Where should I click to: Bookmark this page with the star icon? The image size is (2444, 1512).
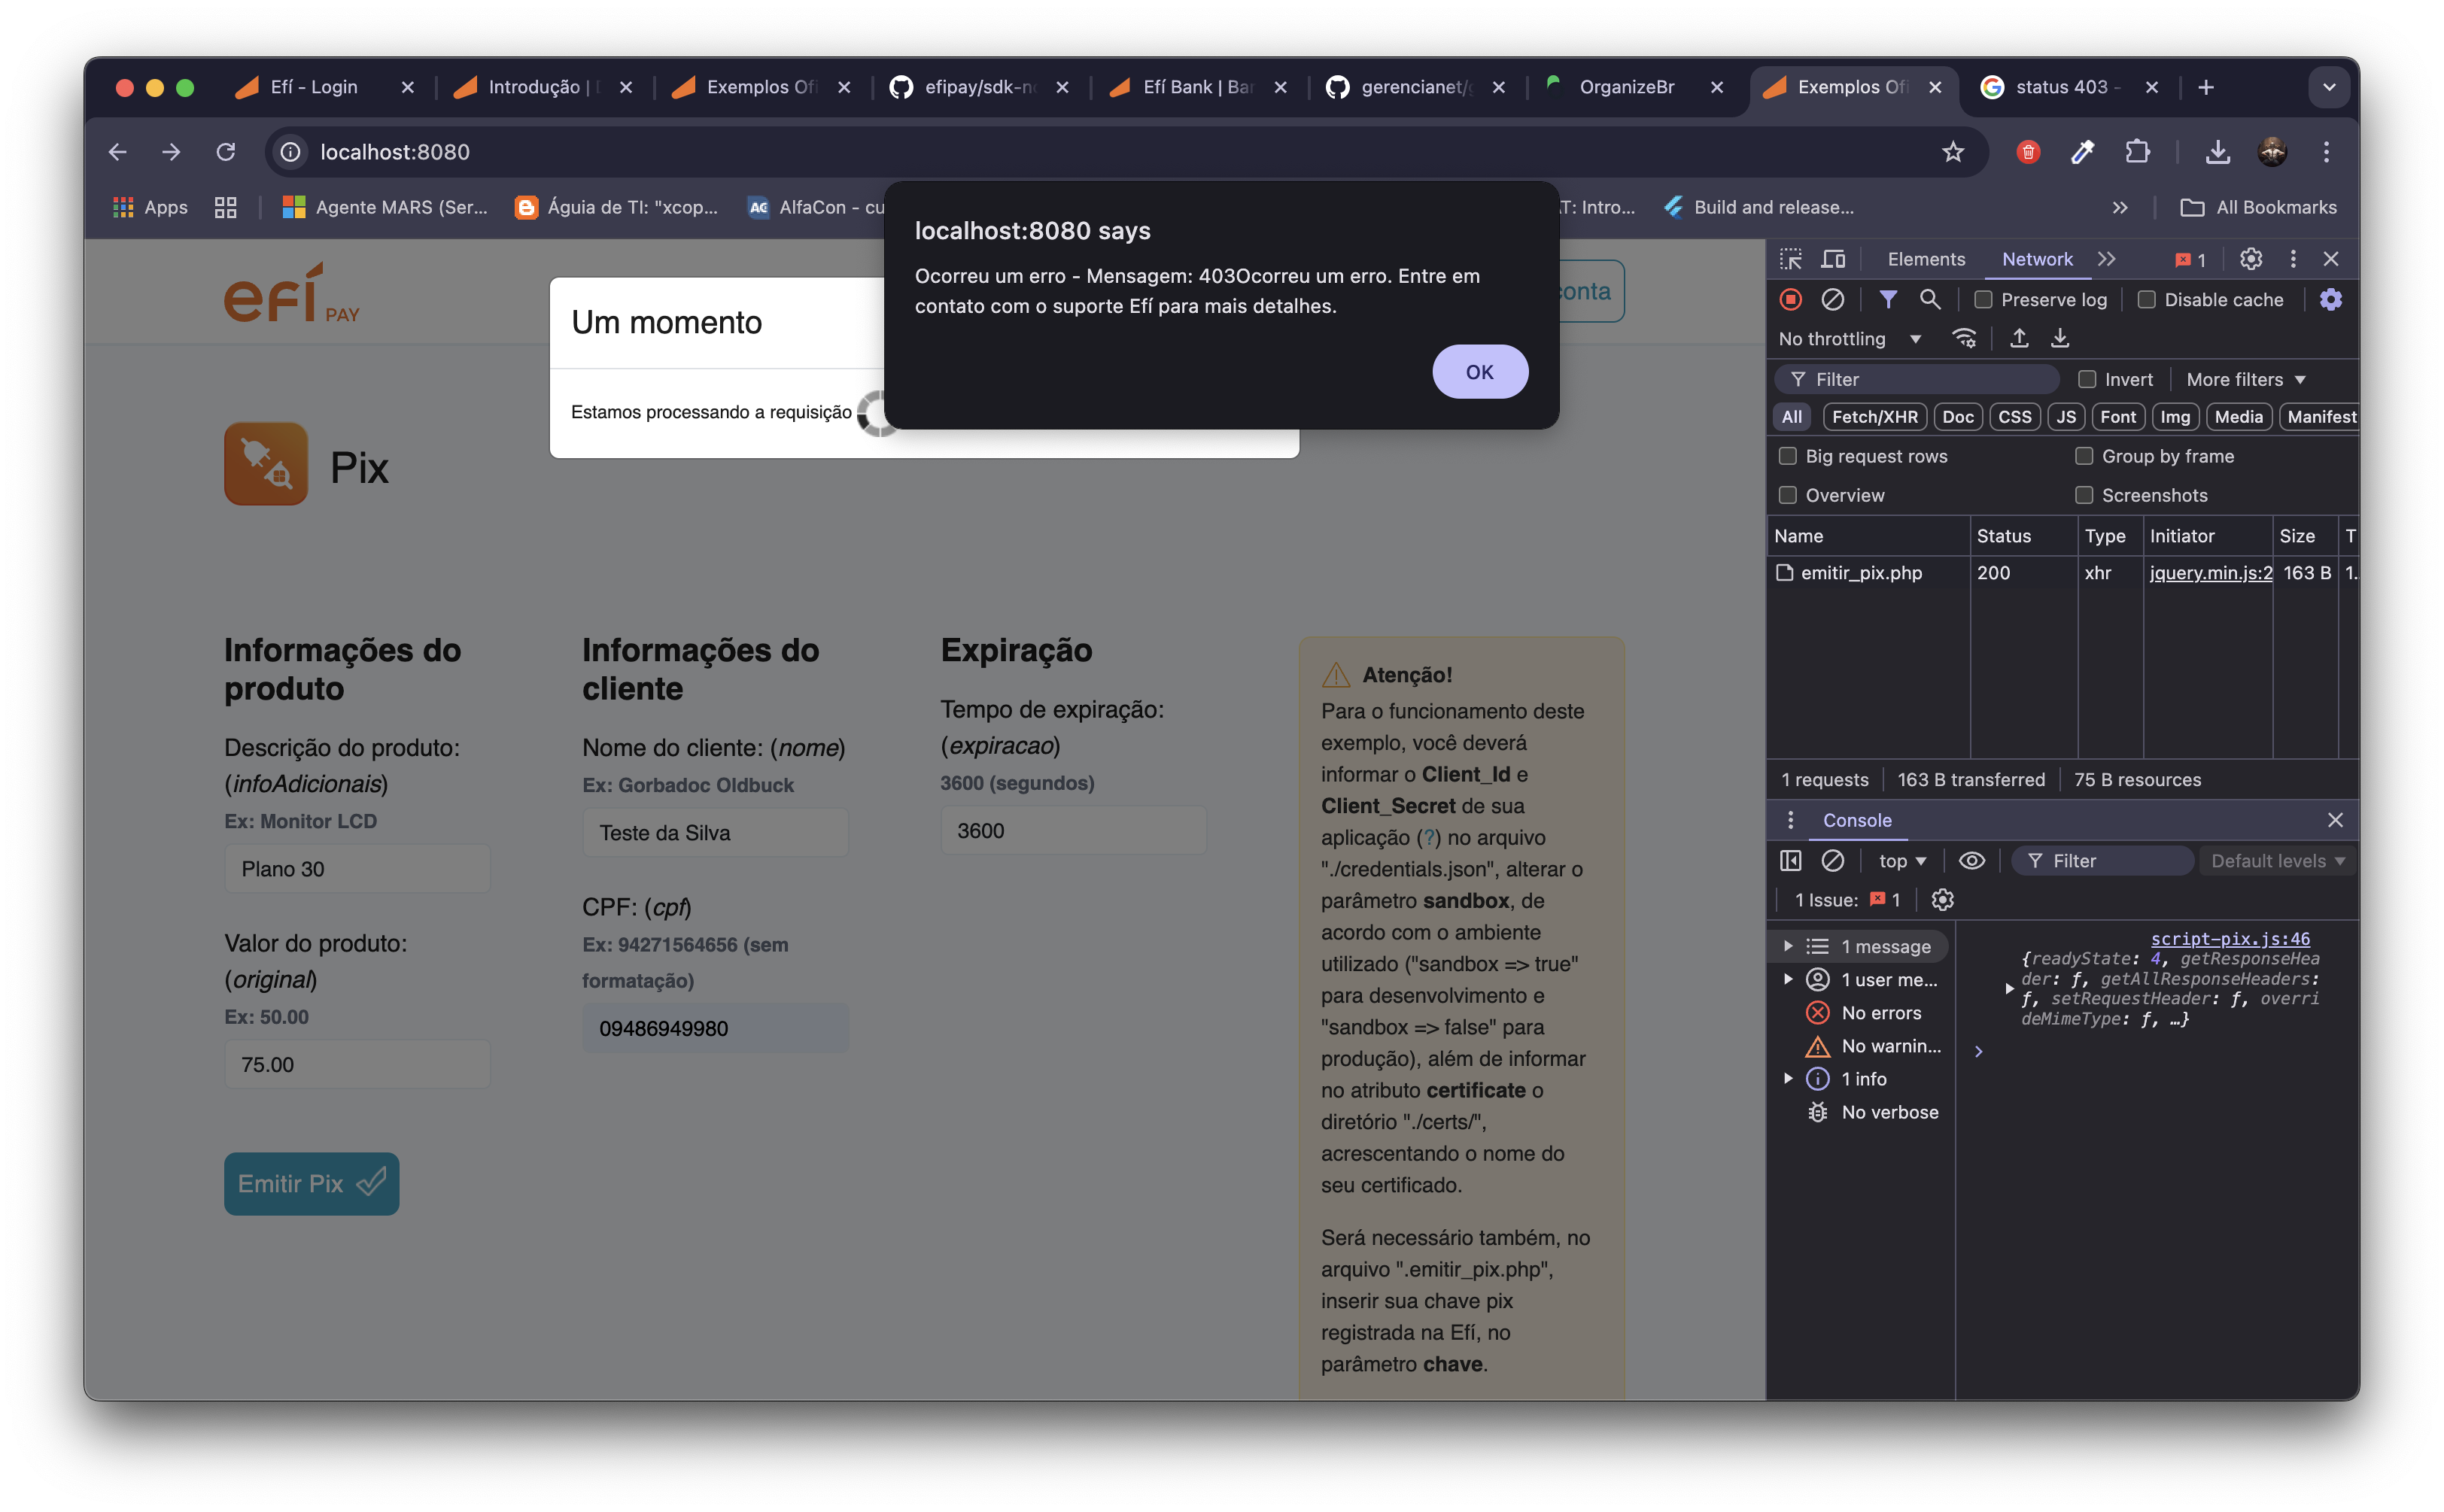(x=1953, y=152)
